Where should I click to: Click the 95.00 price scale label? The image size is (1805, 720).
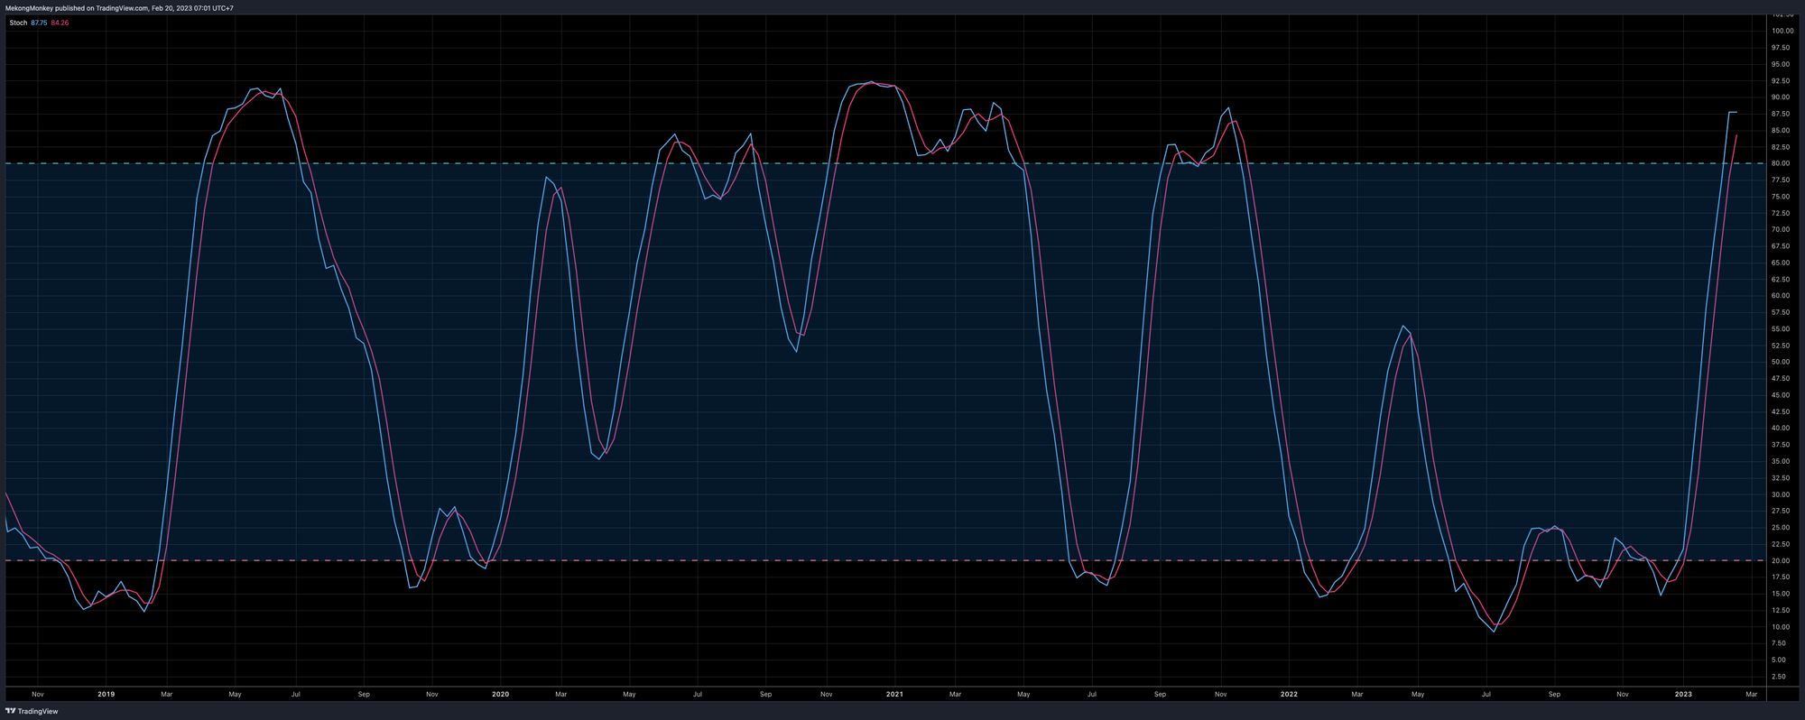pyautogui.click(x=1782, y=64)
